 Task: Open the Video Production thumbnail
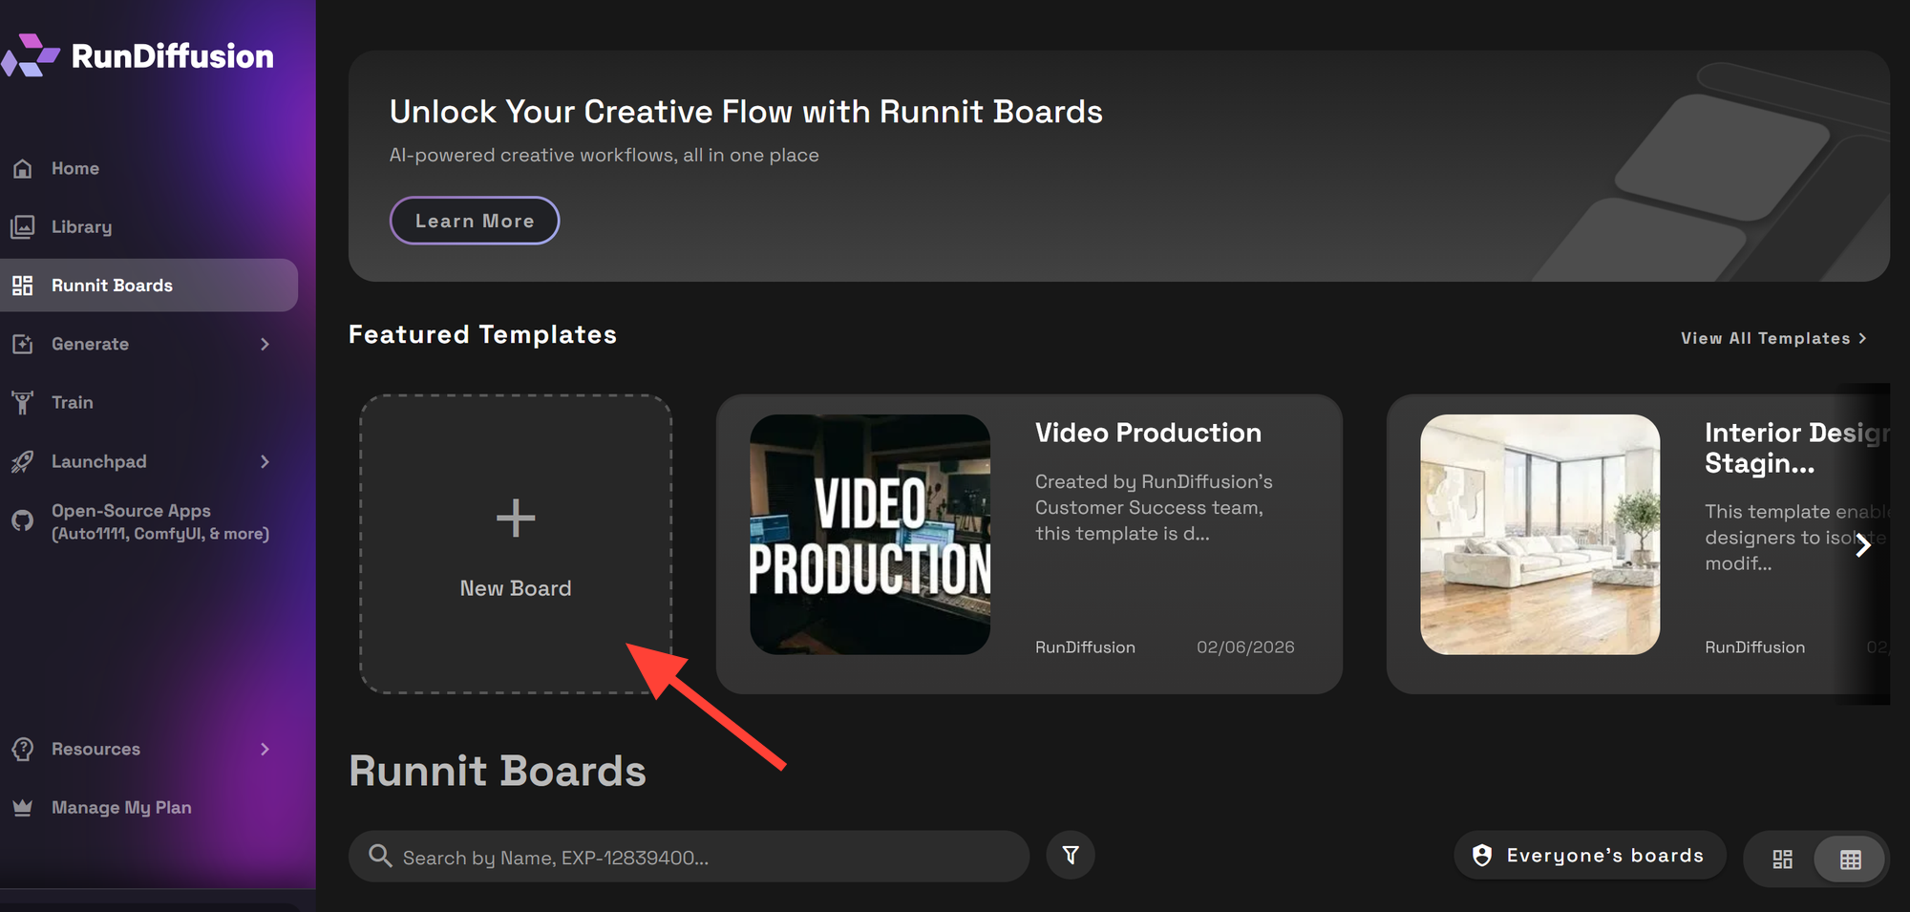click(x=870, y=535)
